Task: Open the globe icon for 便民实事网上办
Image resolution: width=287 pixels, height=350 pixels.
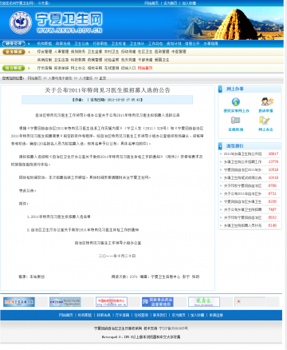Action: 236,101
